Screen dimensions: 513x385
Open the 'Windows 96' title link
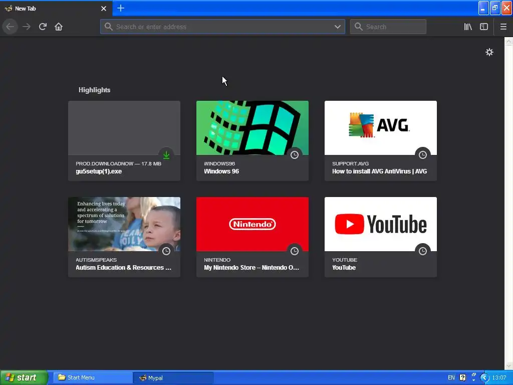(x=221, y=171)
